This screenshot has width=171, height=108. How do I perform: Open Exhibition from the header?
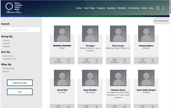(122, 8)
